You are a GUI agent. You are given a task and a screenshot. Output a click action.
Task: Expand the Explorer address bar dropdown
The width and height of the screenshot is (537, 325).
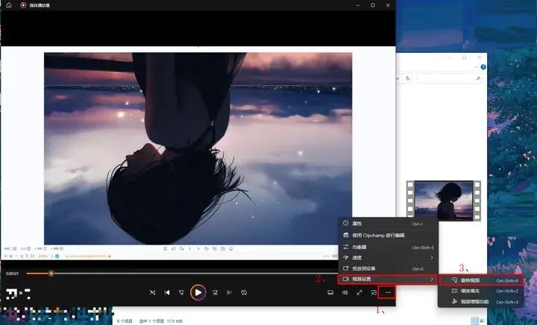398,79
